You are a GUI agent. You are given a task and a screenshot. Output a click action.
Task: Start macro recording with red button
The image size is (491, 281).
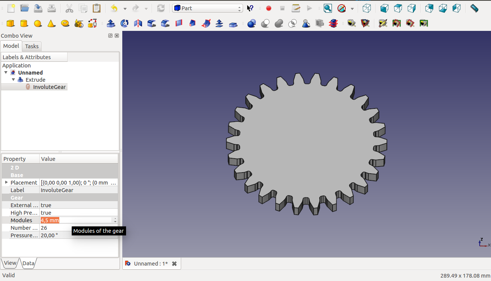pos(269,8)
